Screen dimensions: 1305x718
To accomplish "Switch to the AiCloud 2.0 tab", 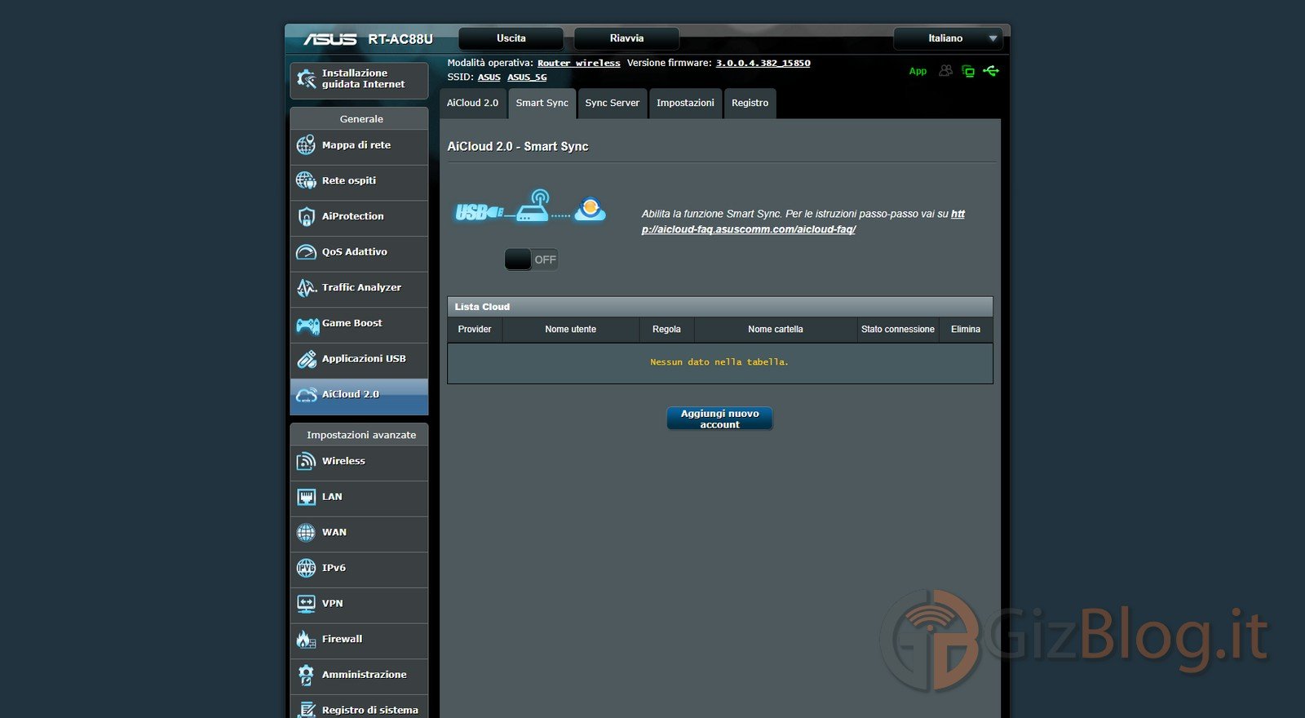I will (472, 104).
